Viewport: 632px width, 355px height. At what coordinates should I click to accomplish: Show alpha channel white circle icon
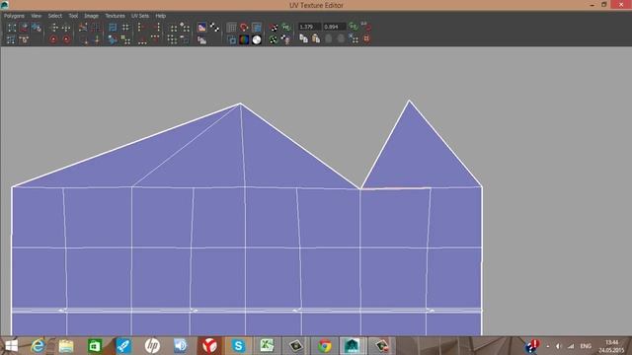[x=257, y=39]
